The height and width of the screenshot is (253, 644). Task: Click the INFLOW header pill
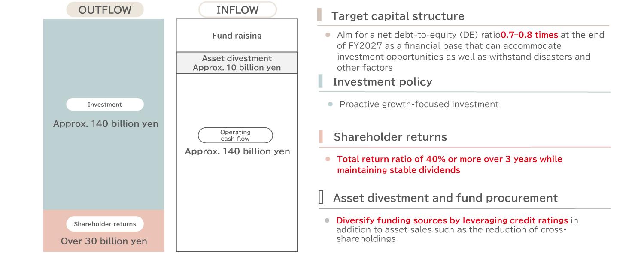pos(237,10)
